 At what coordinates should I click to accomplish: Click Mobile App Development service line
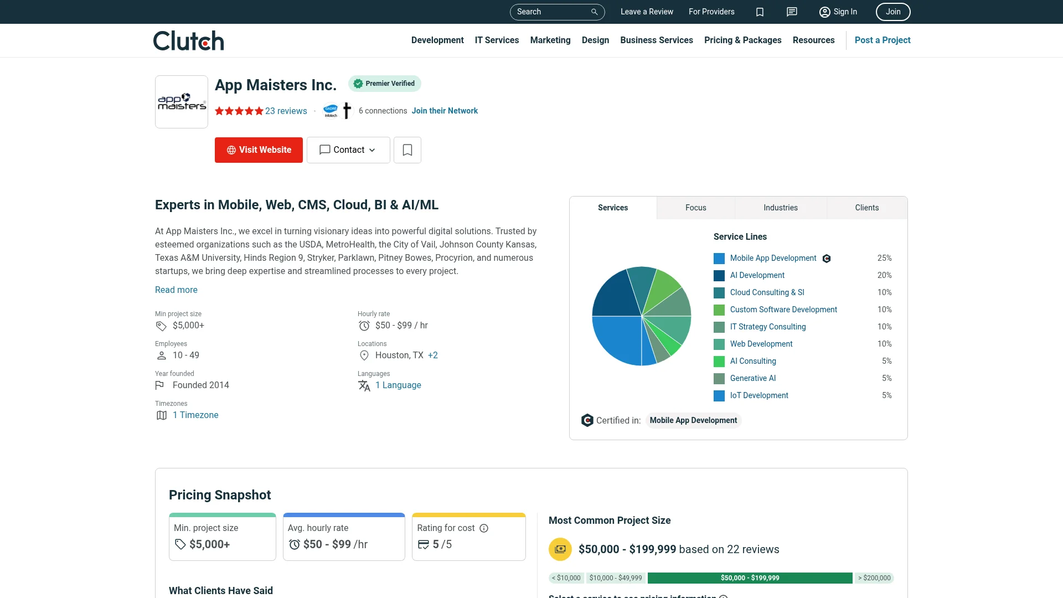pyautogui.click(x=773, y=259)
